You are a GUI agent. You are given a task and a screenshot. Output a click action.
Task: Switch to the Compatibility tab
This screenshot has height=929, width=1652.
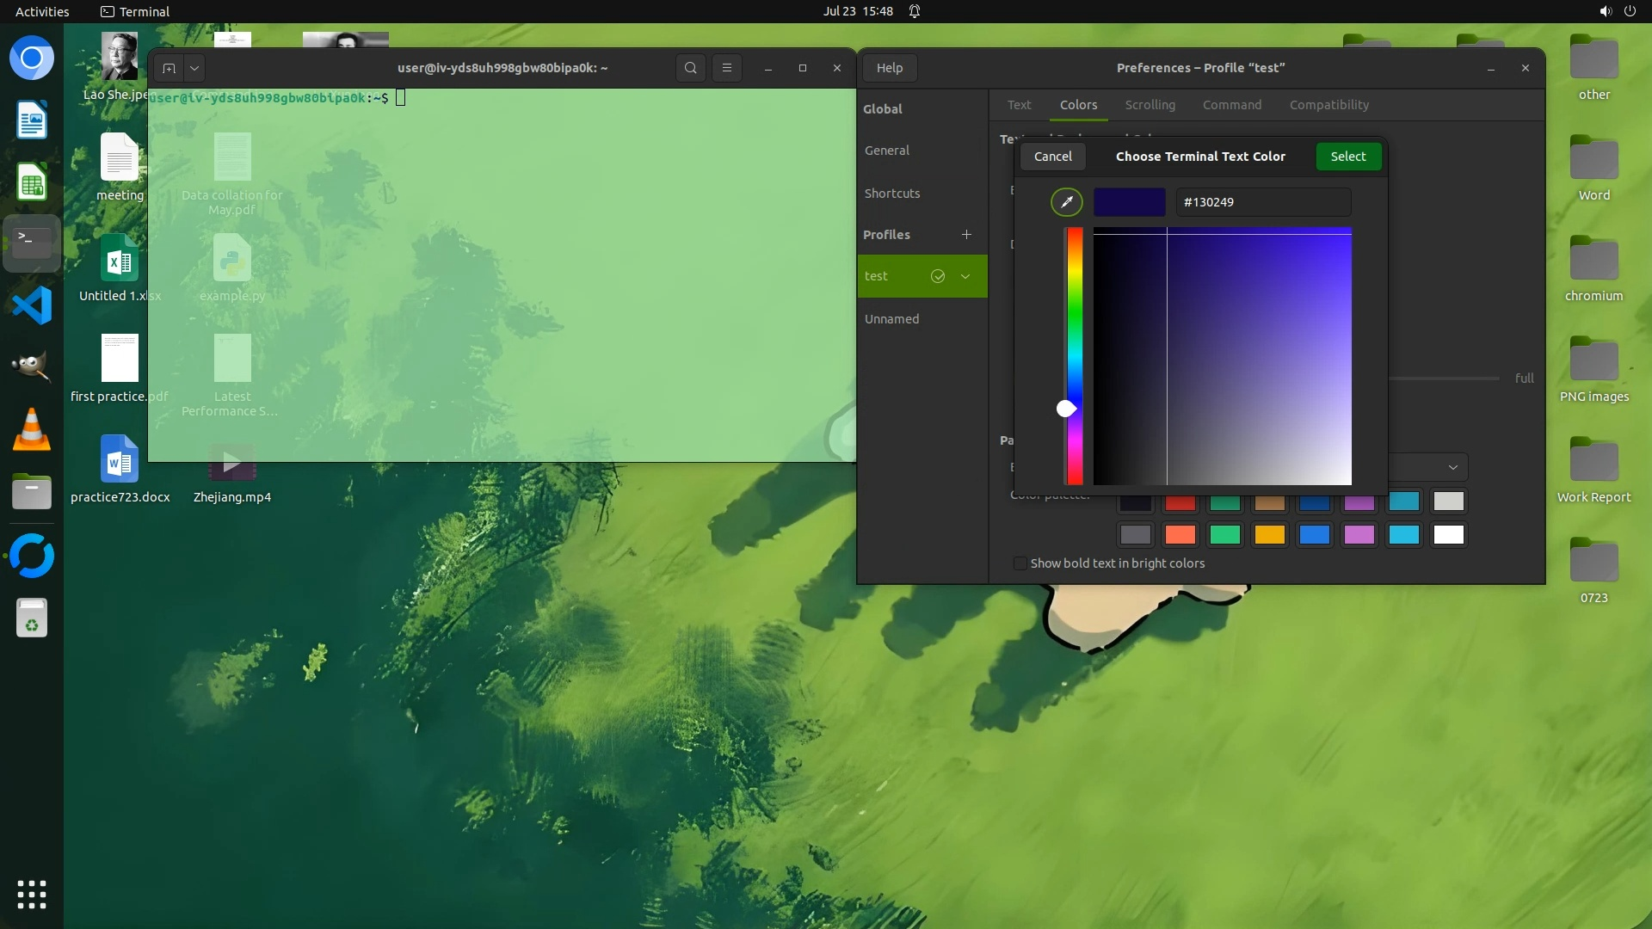click(x=1328, y=105)
